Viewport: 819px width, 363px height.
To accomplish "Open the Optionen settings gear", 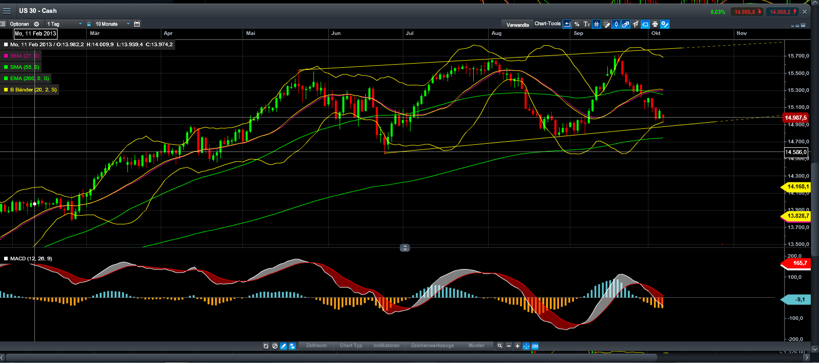I will point(36,24).
